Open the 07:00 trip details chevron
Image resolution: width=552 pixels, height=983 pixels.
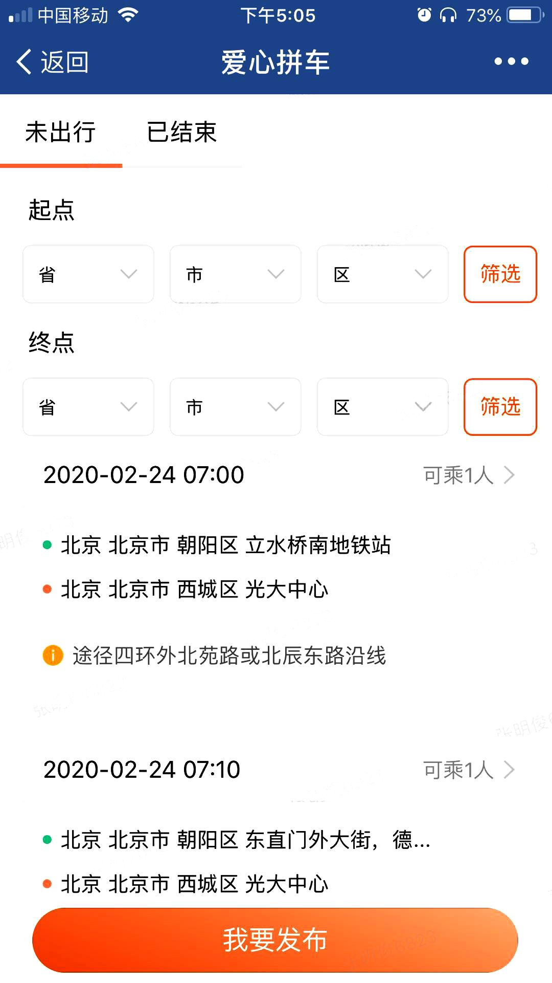pos(509,475)
